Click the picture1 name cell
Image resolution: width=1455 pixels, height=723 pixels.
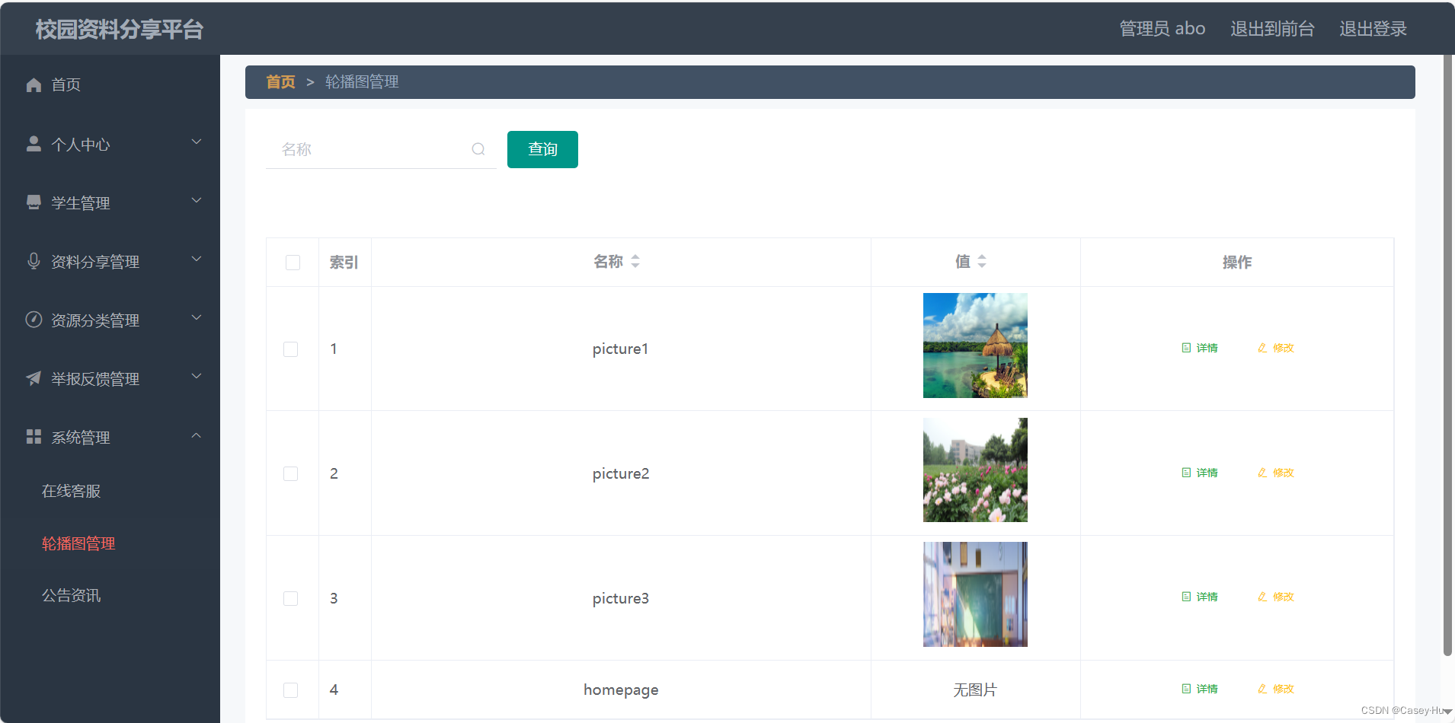click(x=621, y=349)
